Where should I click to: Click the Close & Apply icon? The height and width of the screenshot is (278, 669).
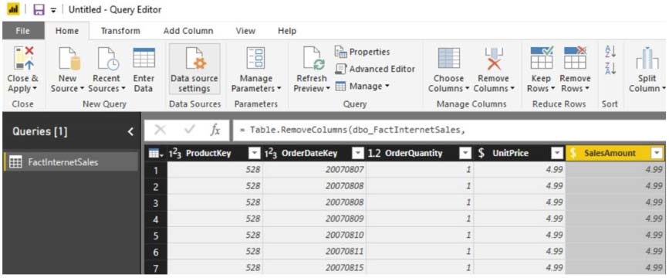click(23, 59)
